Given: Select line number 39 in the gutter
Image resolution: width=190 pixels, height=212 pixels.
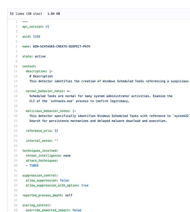Looking at the screenshot, I should [x=15, y=210].
